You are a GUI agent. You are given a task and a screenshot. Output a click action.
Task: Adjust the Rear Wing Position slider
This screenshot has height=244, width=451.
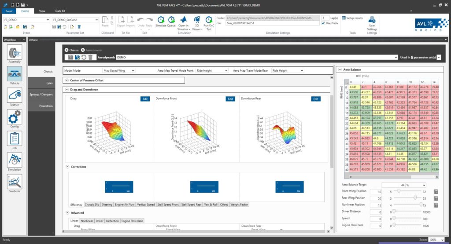coord(415,198)
